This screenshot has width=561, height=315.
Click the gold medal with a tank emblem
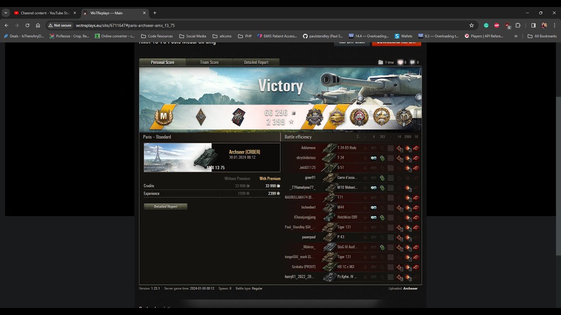[x=382, y=117]
